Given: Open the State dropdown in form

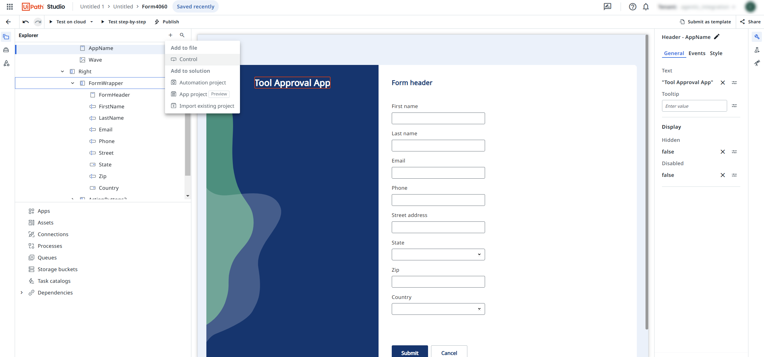Looking at the screenshot, I should click(x=438, y=254).
